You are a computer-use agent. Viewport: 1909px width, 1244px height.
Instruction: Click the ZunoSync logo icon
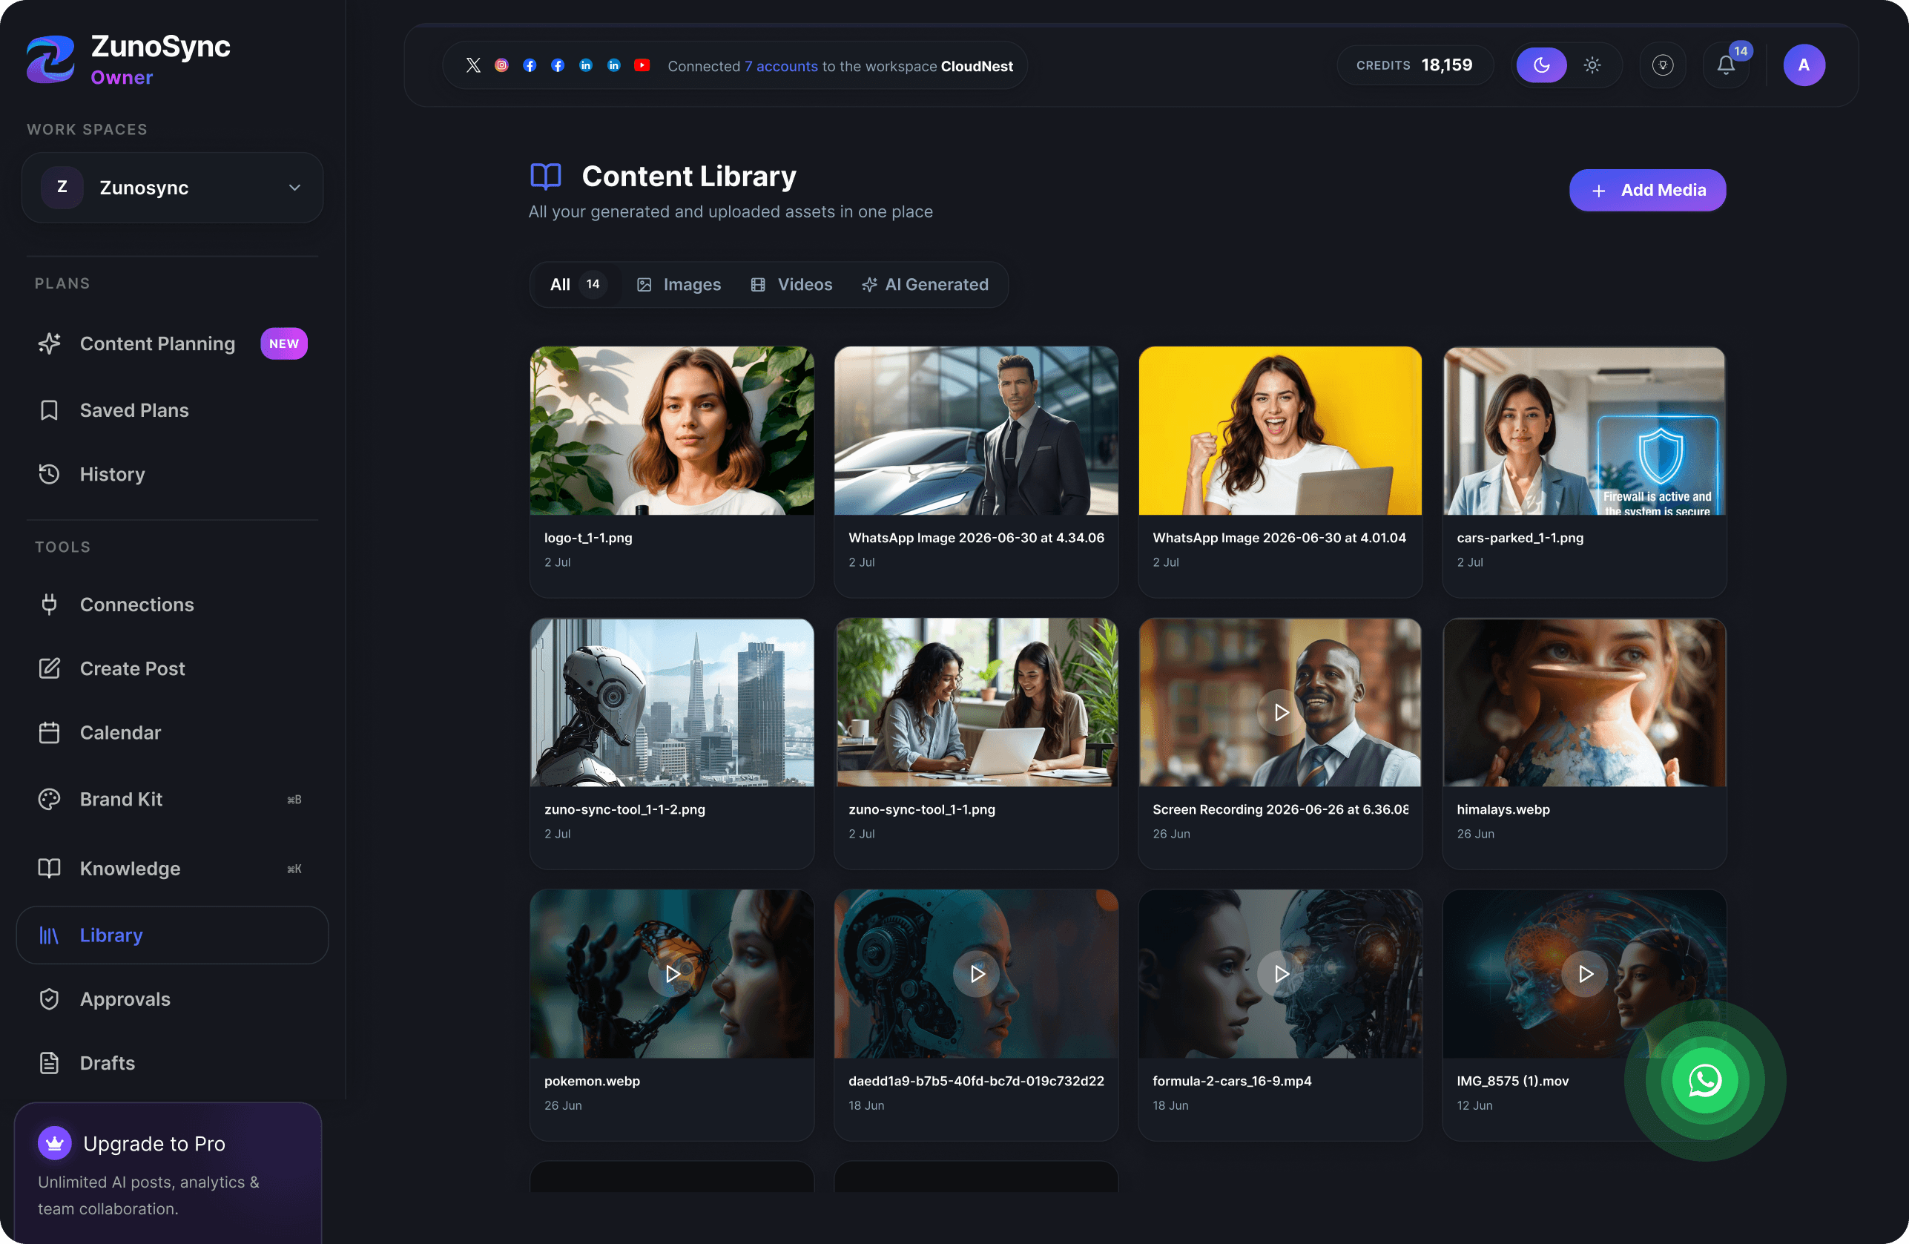click(x=50, y=59)
